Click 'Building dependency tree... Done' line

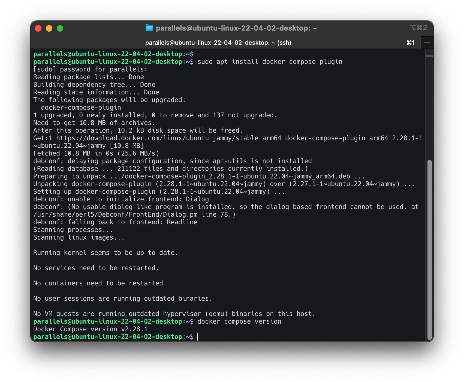click(x=94, y=85)
